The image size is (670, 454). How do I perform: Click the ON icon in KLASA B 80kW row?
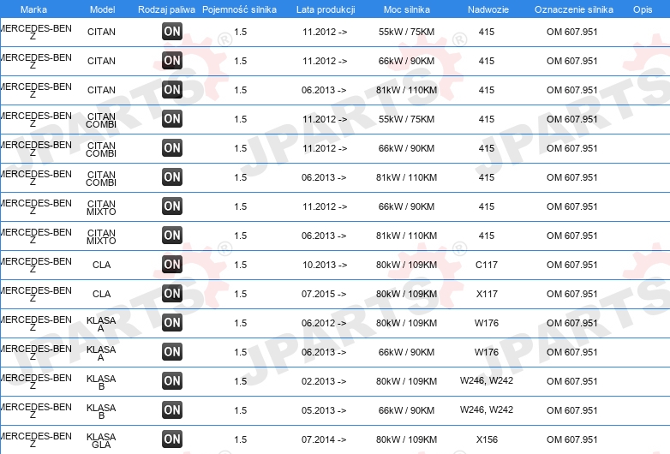[x=172, y=381]
